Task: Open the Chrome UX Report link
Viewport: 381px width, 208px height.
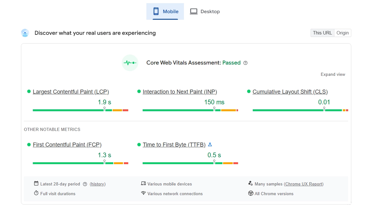Action: pos(304,184)
